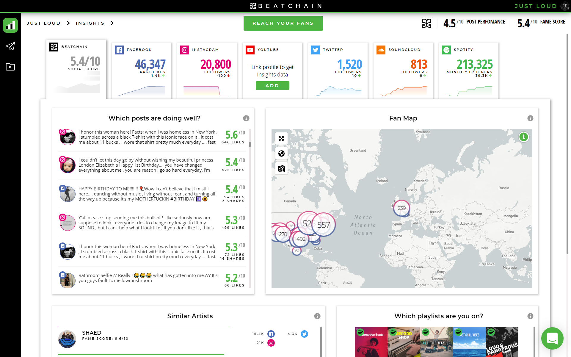The height and width of the screenshot is (357, 571).
Task: Click baby photo thumbnail of birthday post
Action: point(68,165)
